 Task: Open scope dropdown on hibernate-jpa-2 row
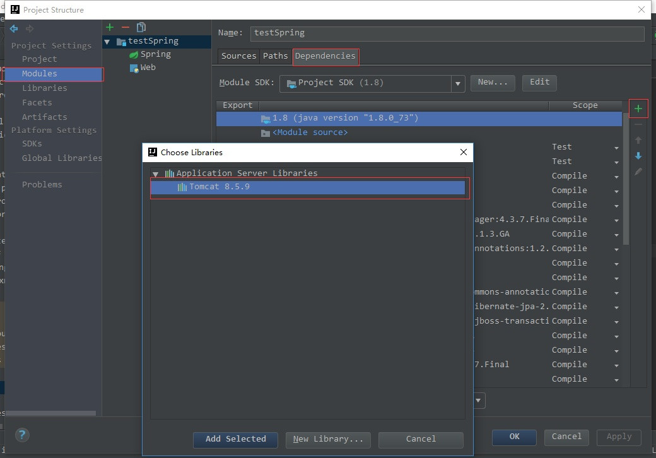click(616, 307)
